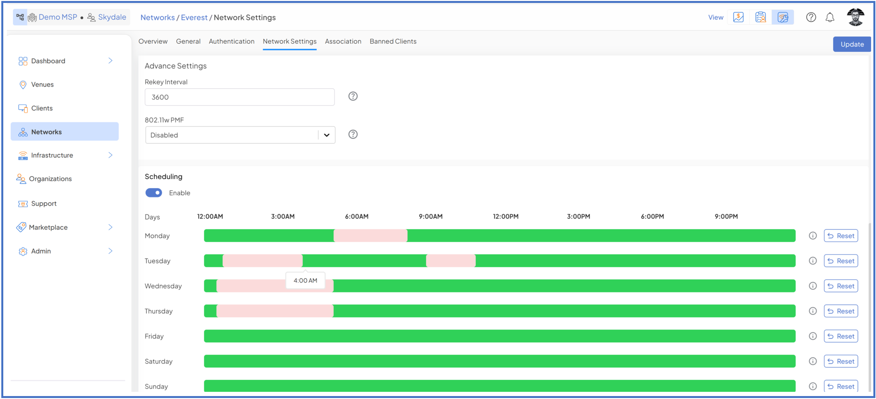
Task: Click the notification bell icon
Action: coord(830,17)
